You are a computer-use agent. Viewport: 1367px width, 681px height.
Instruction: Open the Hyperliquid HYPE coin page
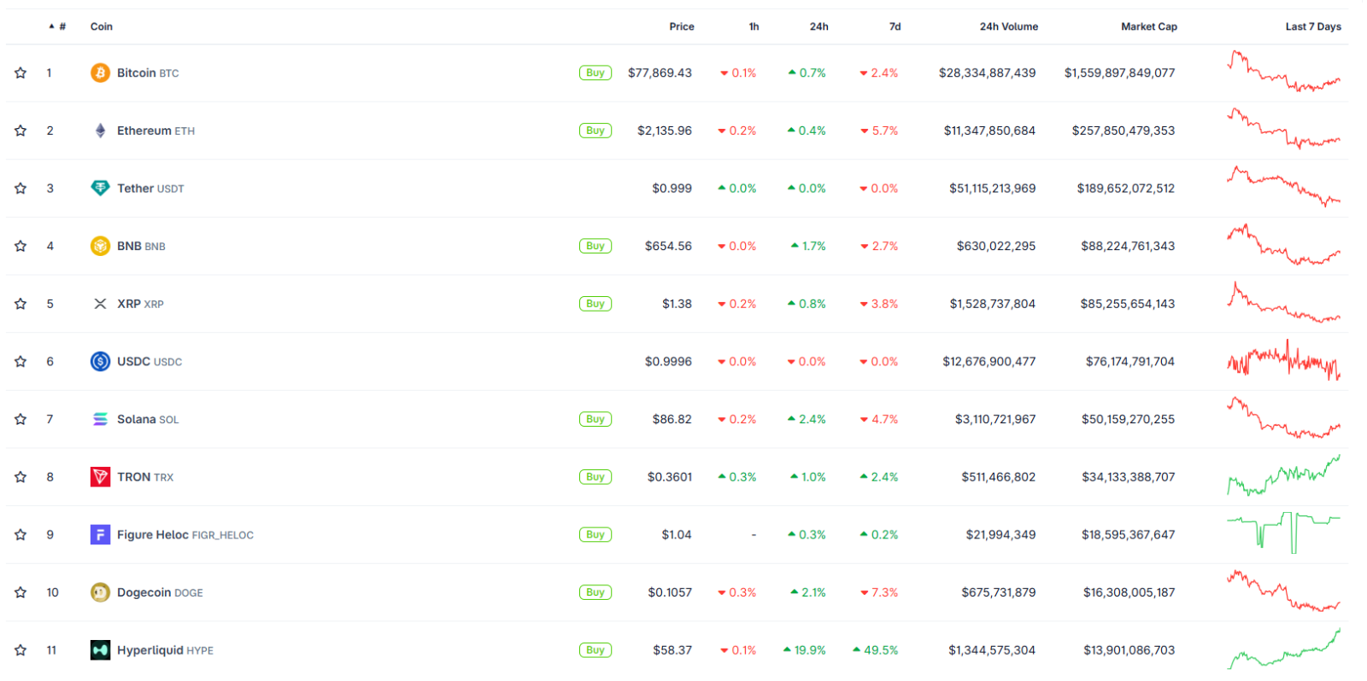coord(165,650)
